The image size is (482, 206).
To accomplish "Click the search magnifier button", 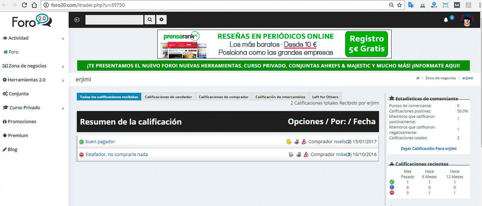I will pos(150,20).
